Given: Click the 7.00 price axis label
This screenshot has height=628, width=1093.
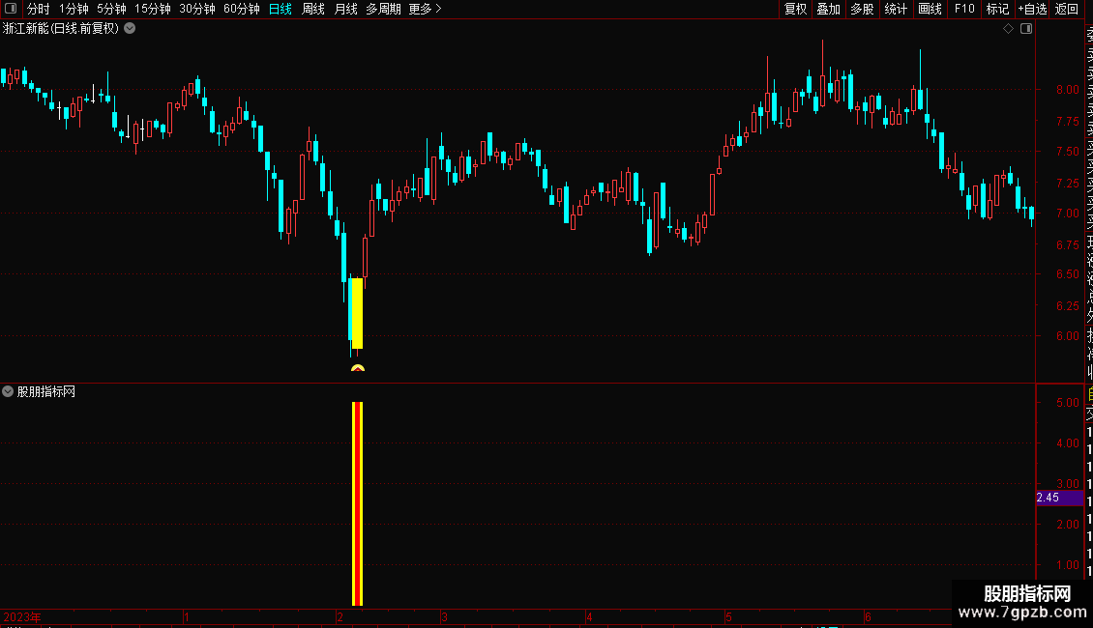Looking at the screenshot, I should coord(1067,214).
